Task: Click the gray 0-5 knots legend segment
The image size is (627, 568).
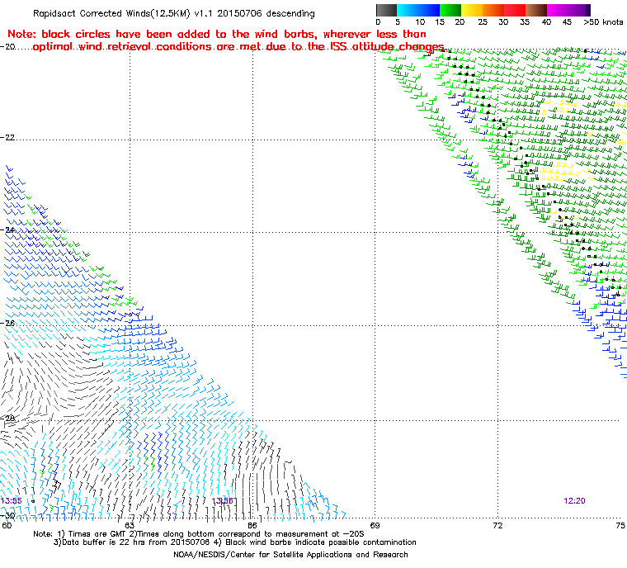Action: 386,10
